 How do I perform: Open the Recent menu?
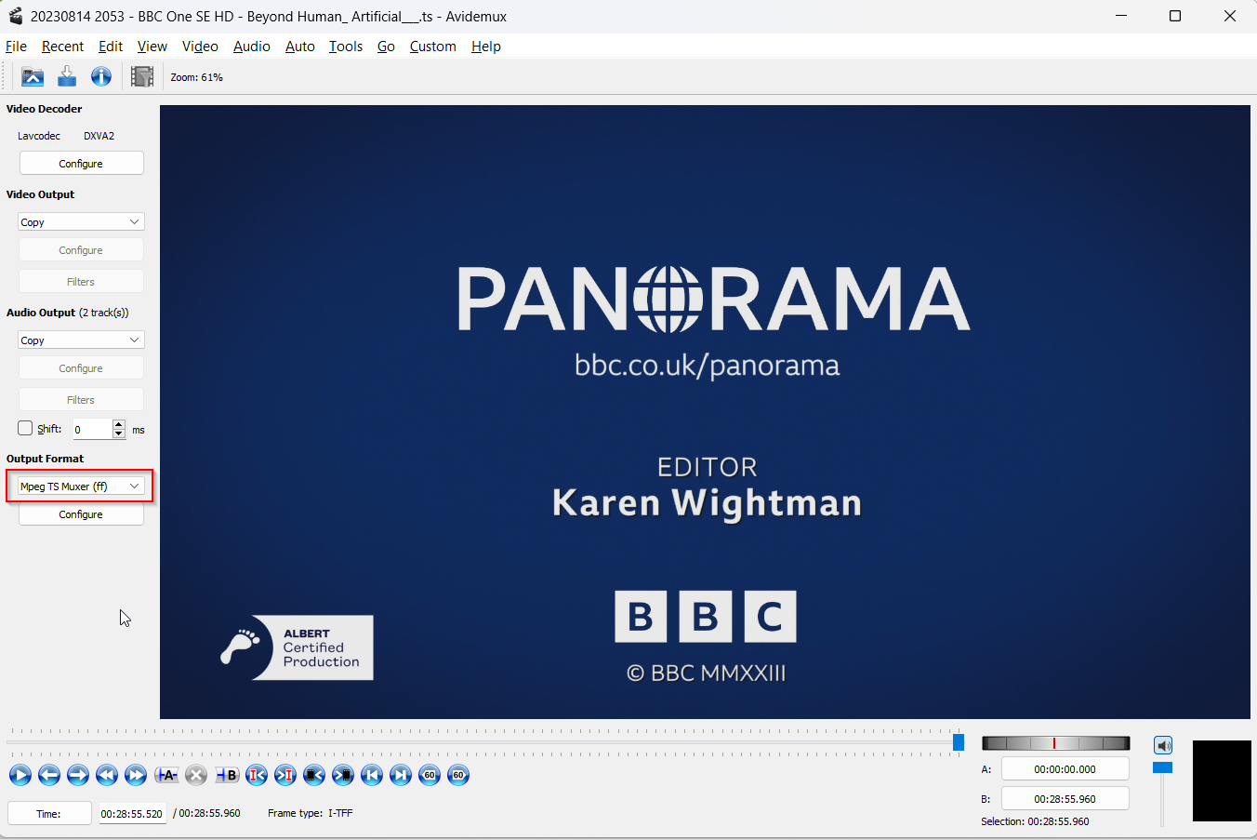click(x=62, y=47)
